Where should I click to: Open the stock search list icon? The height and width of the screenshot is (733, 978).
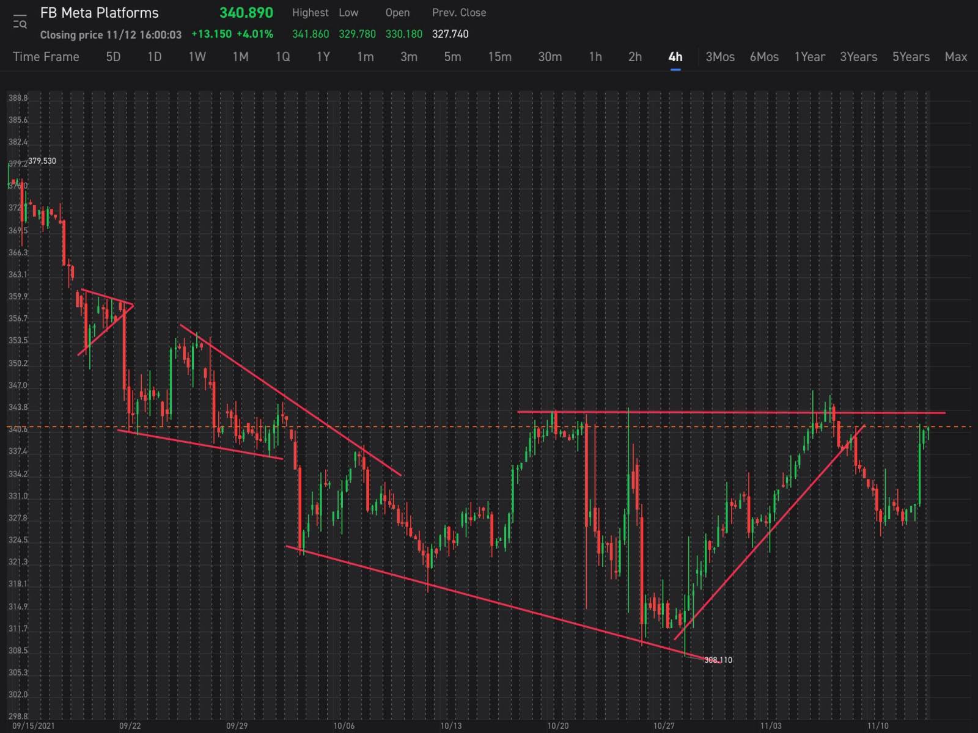click(x=20, y=21)
